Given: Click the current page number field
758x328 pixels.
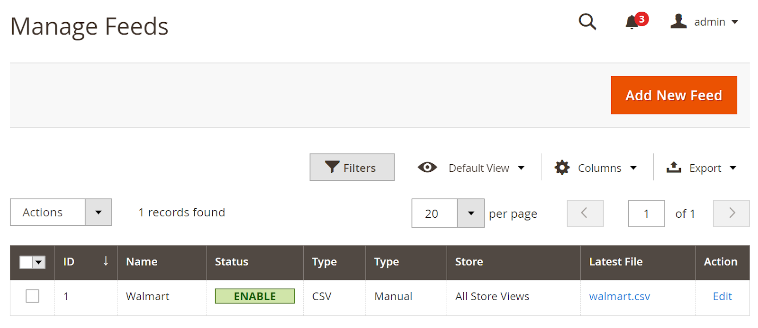Looking at the screenshot, I should point(646,213).
